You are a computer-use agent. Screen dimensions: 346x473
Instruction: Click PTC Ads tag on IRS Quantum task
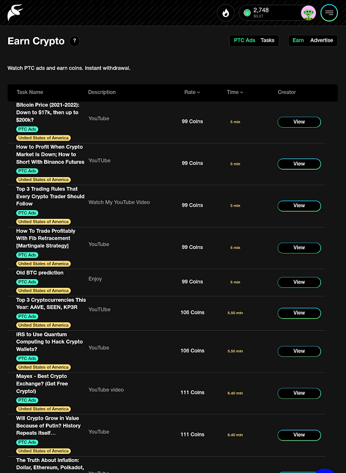coord(27,358)
